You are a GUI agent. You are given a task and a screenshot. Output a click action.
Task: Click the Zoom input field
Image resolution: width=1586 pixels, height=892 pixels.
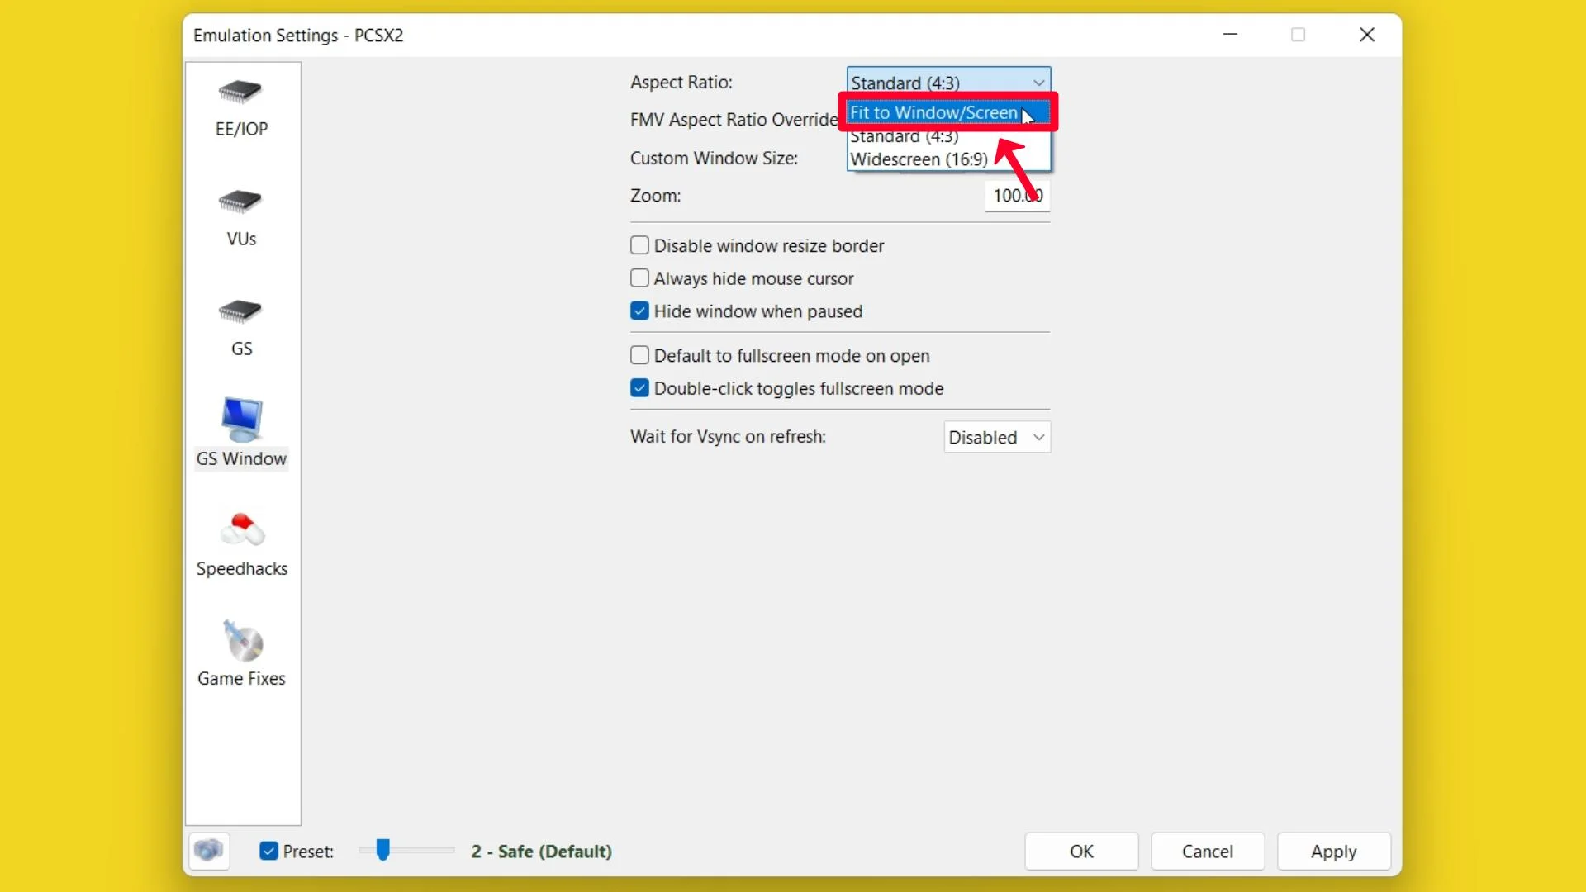[1013, 195]
